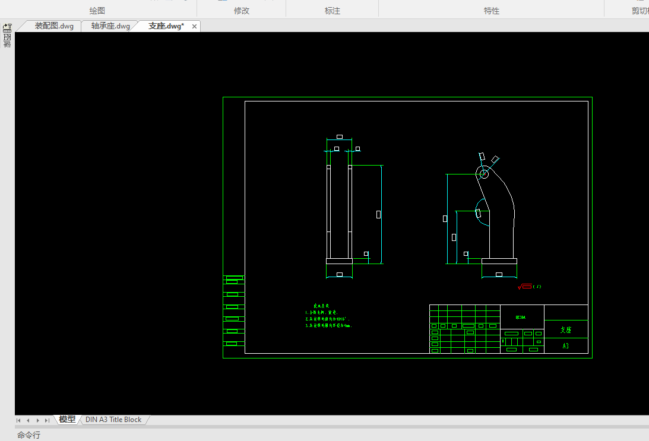Advance to next layout with arrow
Screen dimensions: 649x441
[37, 420]
